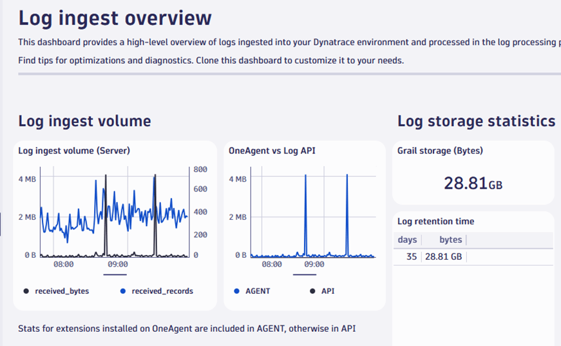This screenshot has height=346, width=561.
Task: Sort retention table by bytes column
Action: tap(450, 240)
